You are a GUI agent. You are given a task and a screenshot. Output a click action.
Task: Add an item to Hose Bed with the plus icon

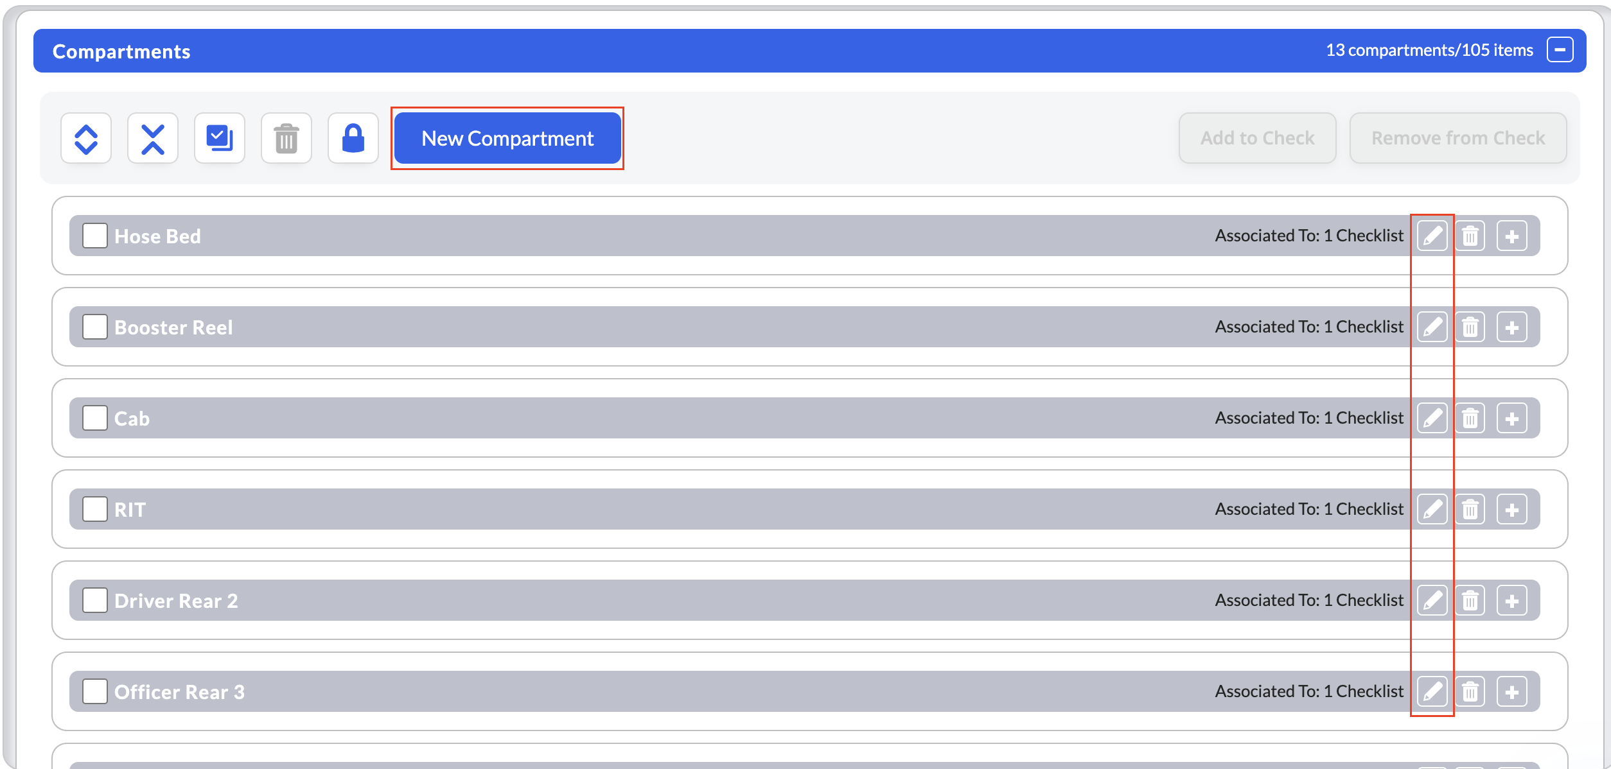click(x=1512, y=236)
